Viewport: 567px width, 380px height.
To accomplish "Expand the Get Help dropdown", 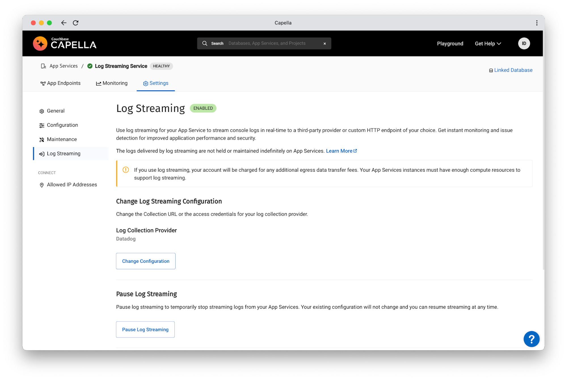I will pos(488,43).
